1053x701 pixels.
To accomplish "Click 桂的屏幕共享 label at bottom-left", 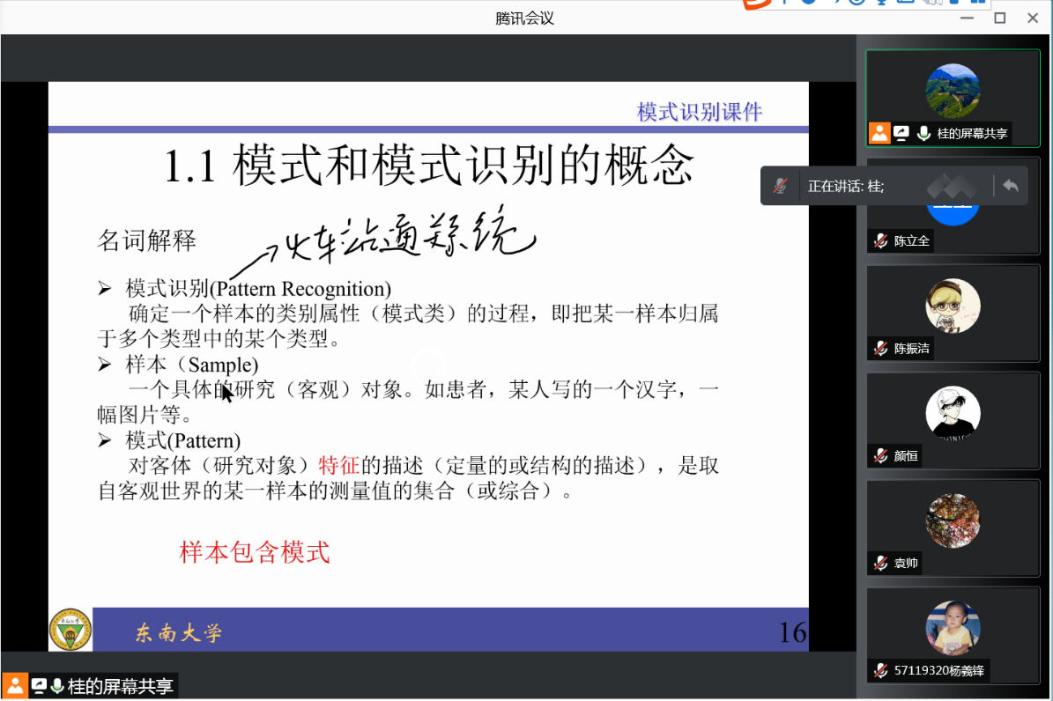I will (x=120, y=686).
